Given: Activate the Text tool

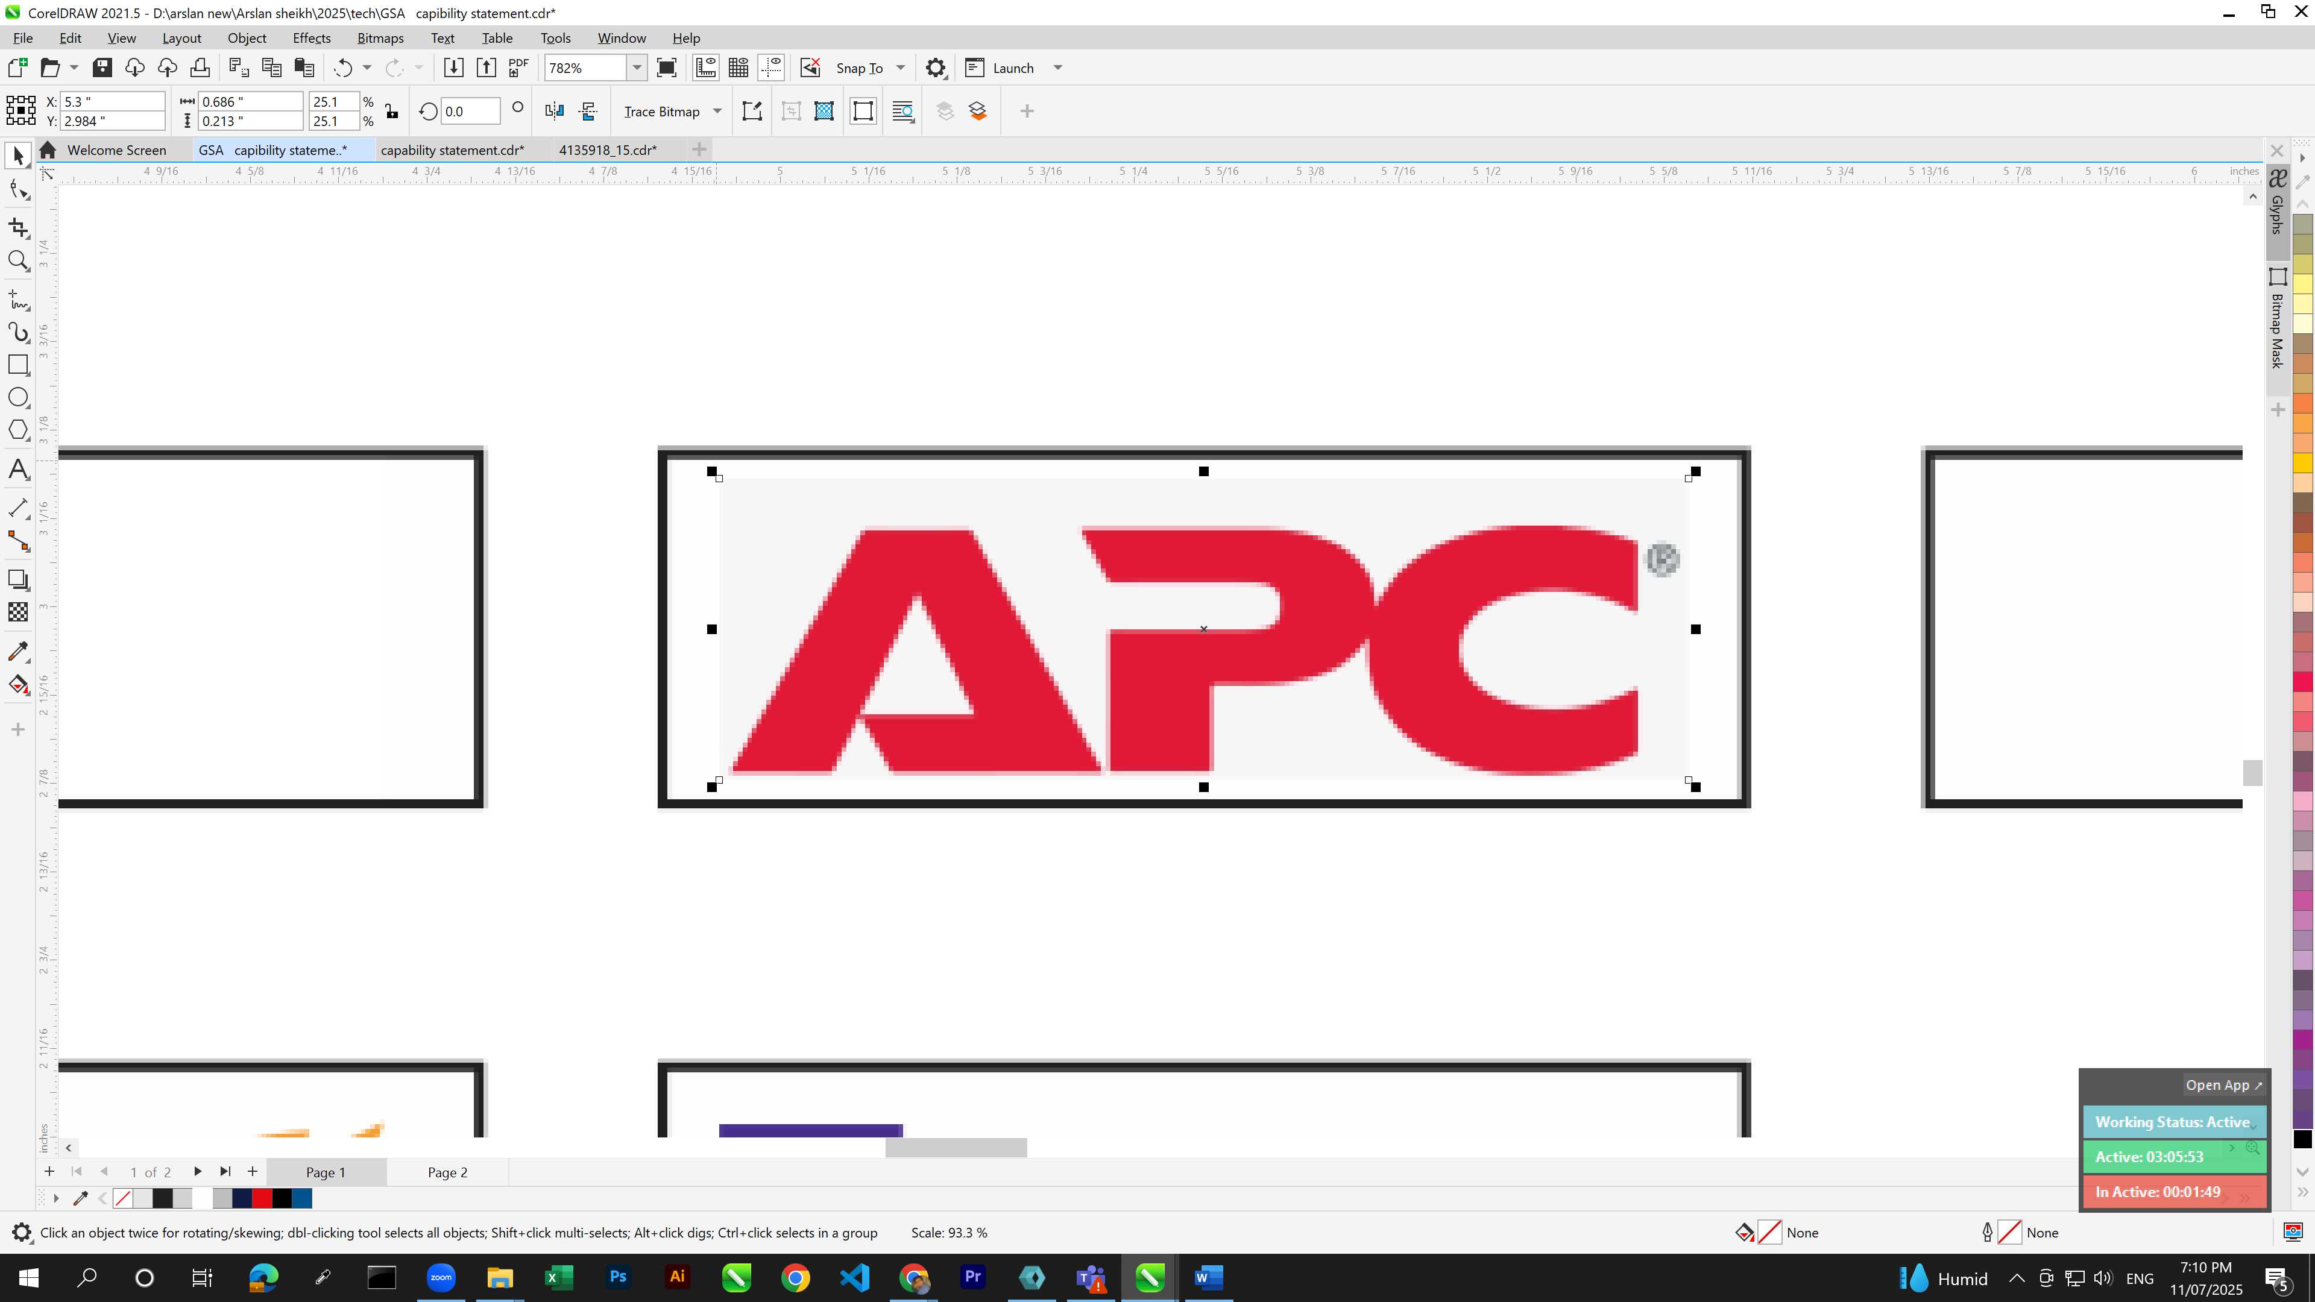Looking at the screenshot, I should point(18,469).
